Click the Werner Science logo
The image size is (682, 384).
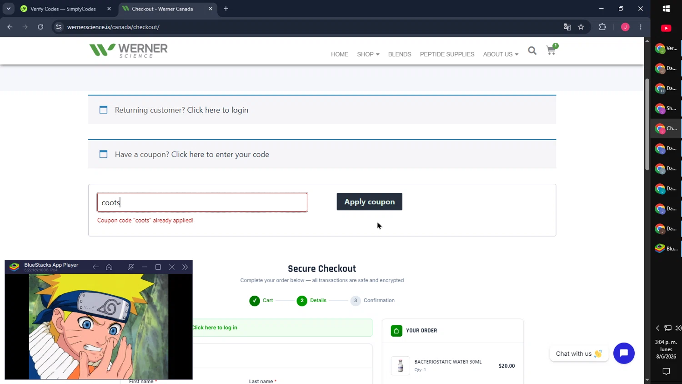coord(129,51)
